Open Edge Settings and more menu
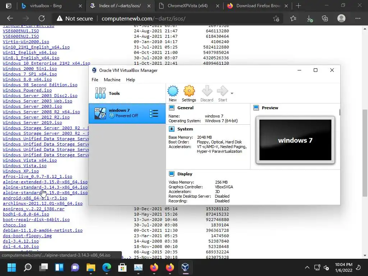368x276 pixels. [x=358, y=18]
